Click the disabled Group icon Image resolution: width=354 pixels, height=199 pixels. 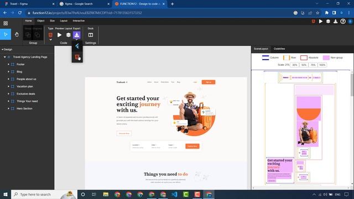[x=28, y=35]
